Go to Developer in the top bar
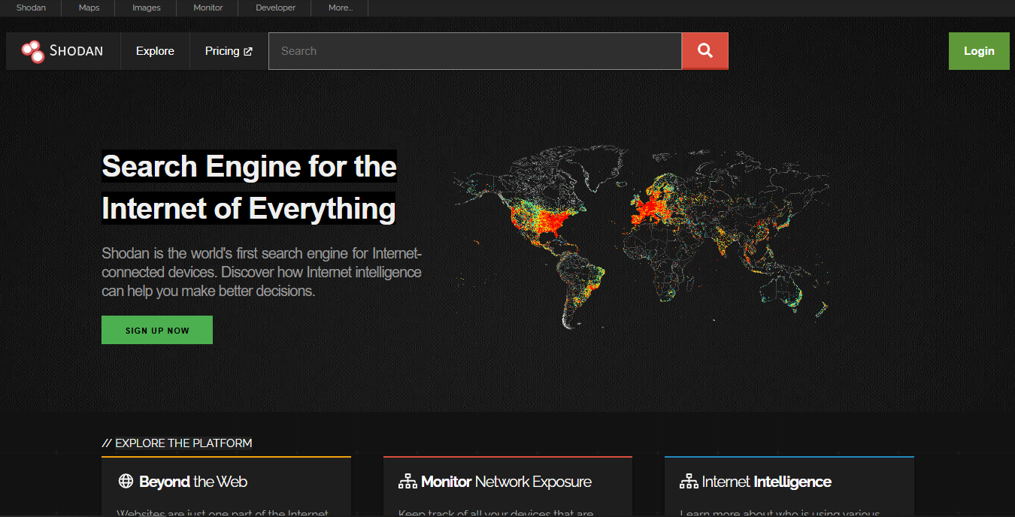This screenshot has height=517, width=1015. tap(275, 8)
